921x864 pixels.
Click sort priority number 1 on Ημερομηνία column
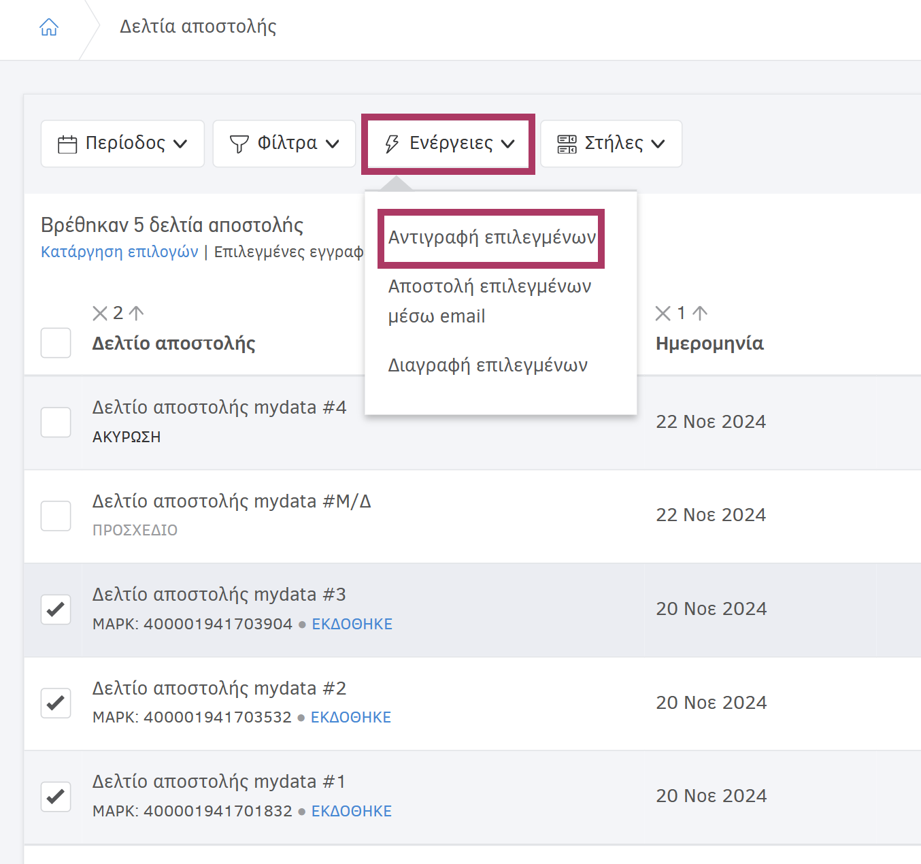pos(681,313)
